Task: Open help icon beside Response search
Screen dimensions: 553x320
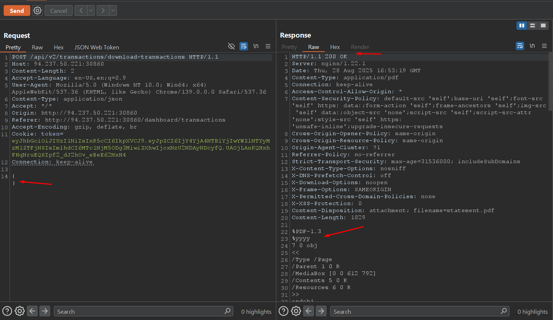Action: [283, 311]
